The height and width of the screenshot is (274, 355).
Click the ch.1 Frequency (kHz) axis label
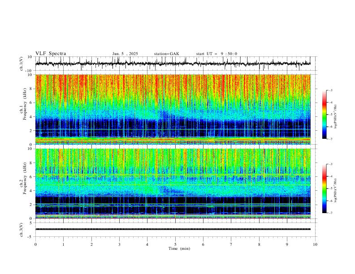coord(23,104)
